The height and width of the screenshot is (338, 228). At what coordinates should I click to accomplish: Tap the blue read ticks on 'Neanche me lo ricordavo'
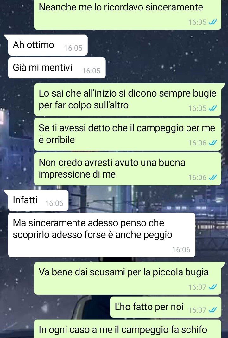point(213,22)
